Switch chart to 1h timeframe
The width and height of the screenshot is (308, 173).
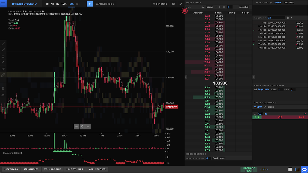pos(57,4)
